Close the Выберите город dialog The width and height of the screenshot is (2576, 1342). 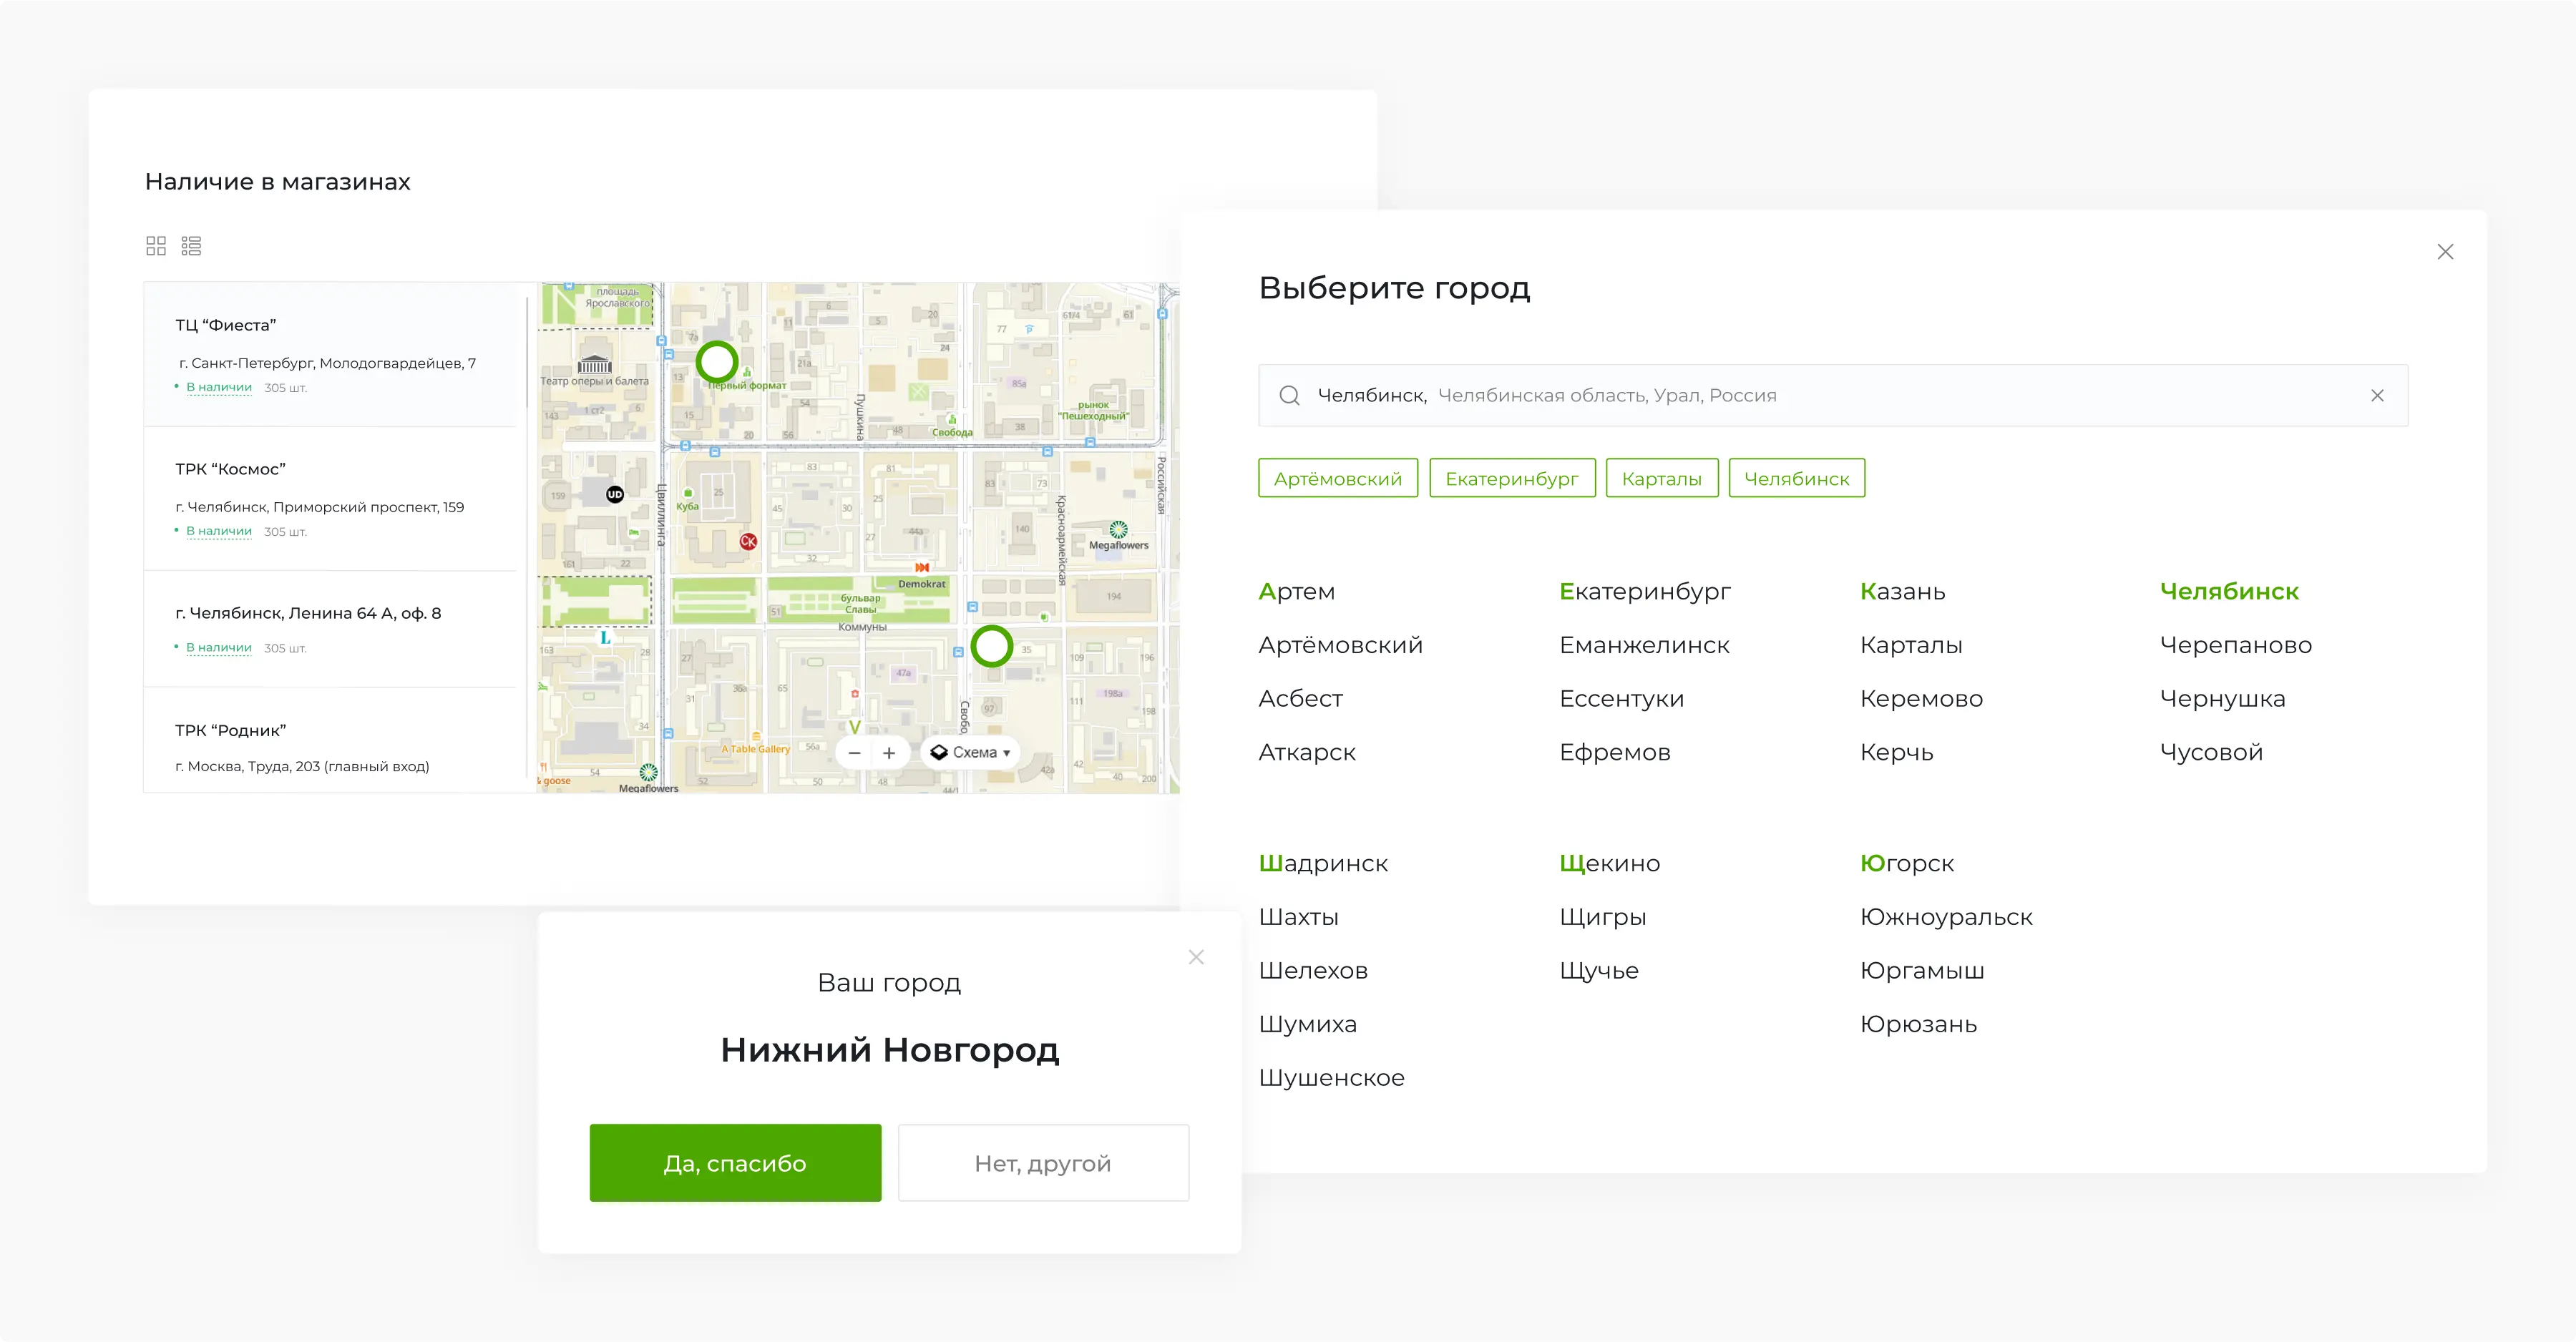(2446, 252)
